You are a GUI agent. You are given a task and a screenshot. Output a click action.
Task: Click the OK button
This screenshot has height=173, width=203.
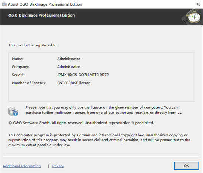(x=186, y=166)
